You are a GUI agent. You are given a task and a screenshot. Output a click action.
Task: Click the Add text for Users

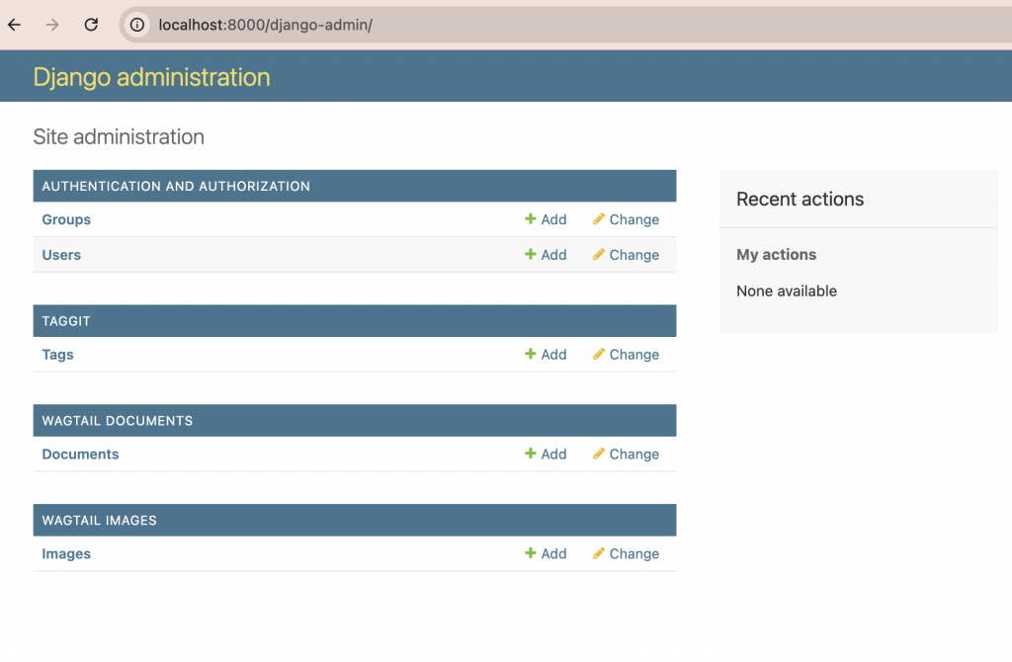tap(553, 255)
